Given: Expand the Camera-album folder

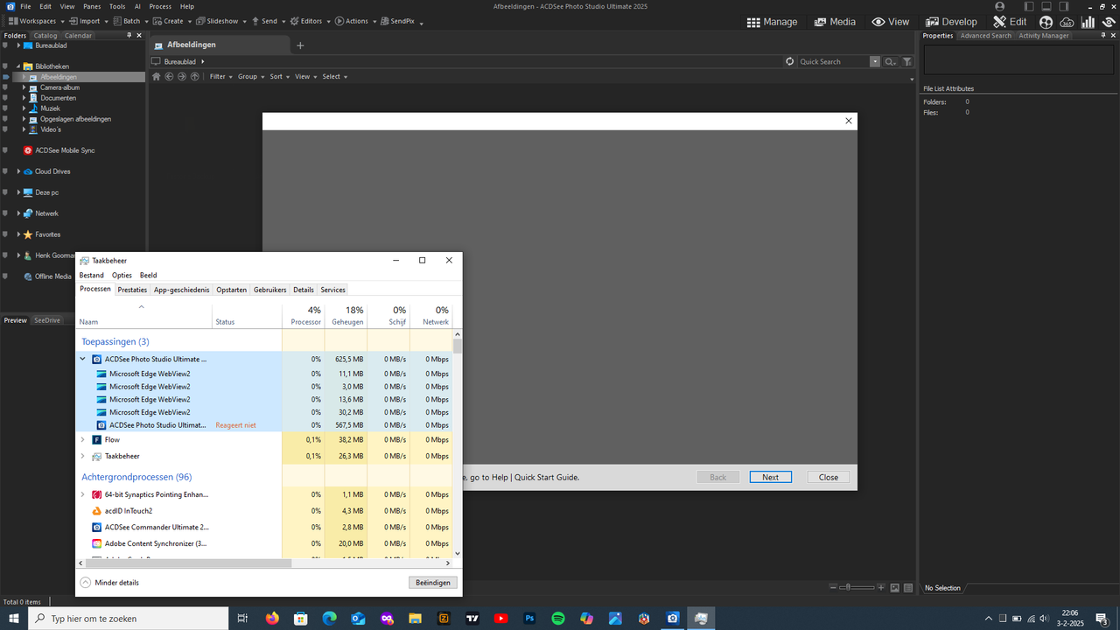Looking at the screenshot, I should 24,87.
